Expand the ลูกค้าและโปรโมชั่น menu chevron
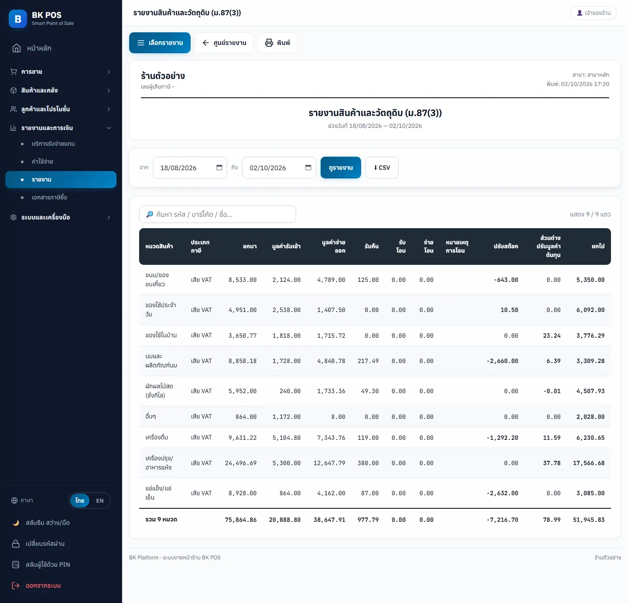The height and width of the screenshot is (603, 628). (109, 109)
